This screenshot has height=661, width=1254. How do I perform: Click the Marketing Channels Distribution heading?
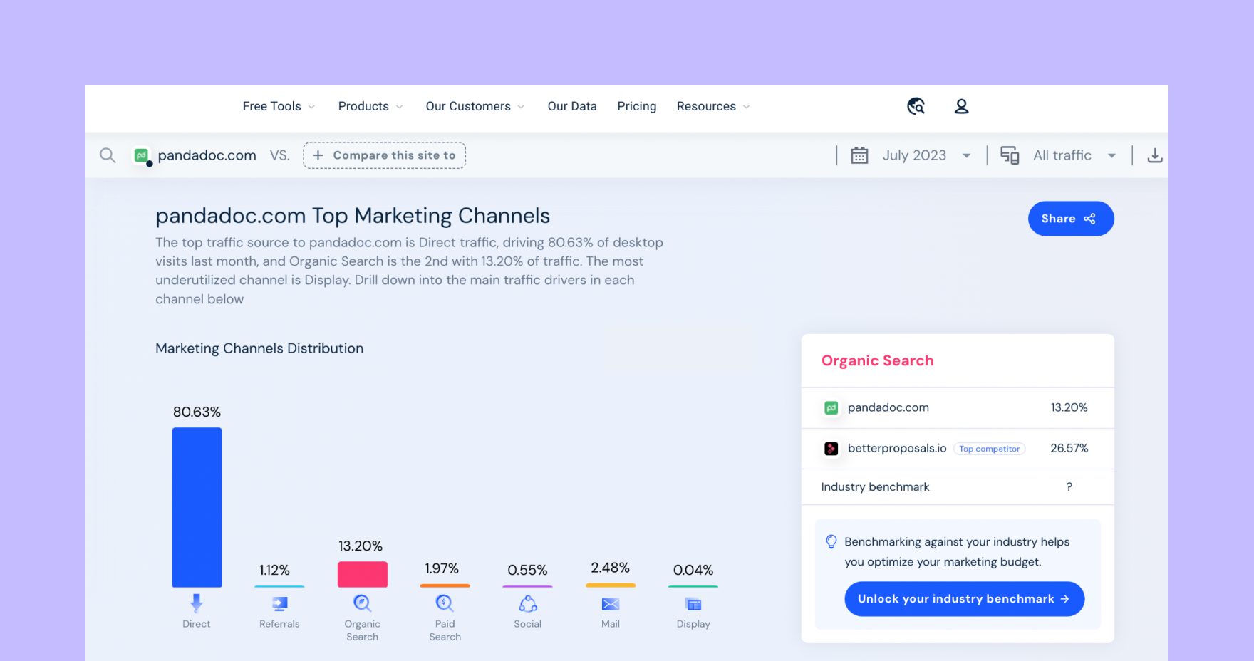259,348
